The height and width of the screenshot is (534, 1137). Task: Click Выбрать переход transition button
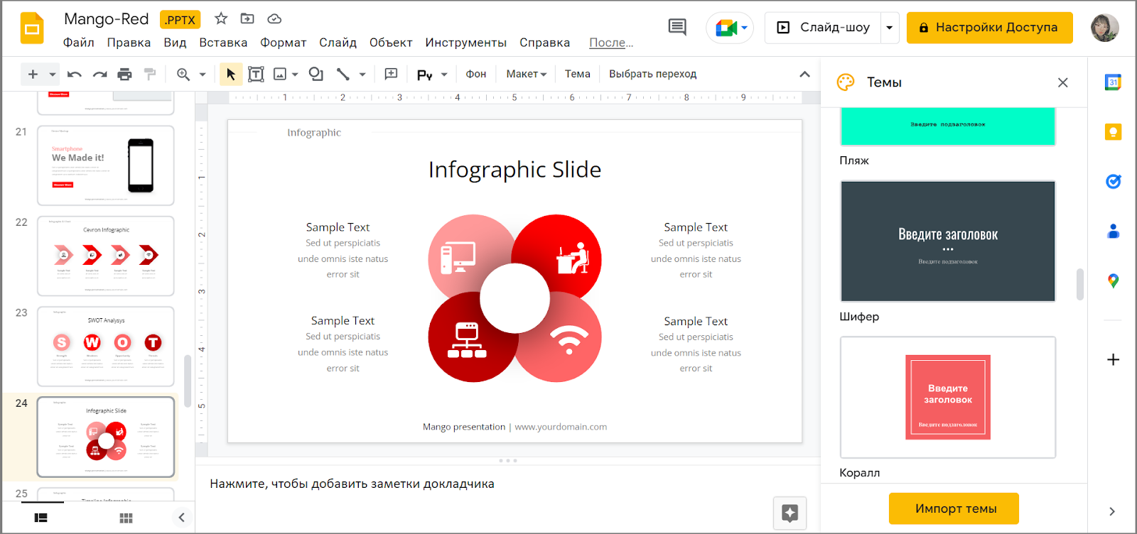tap(652, 74)
